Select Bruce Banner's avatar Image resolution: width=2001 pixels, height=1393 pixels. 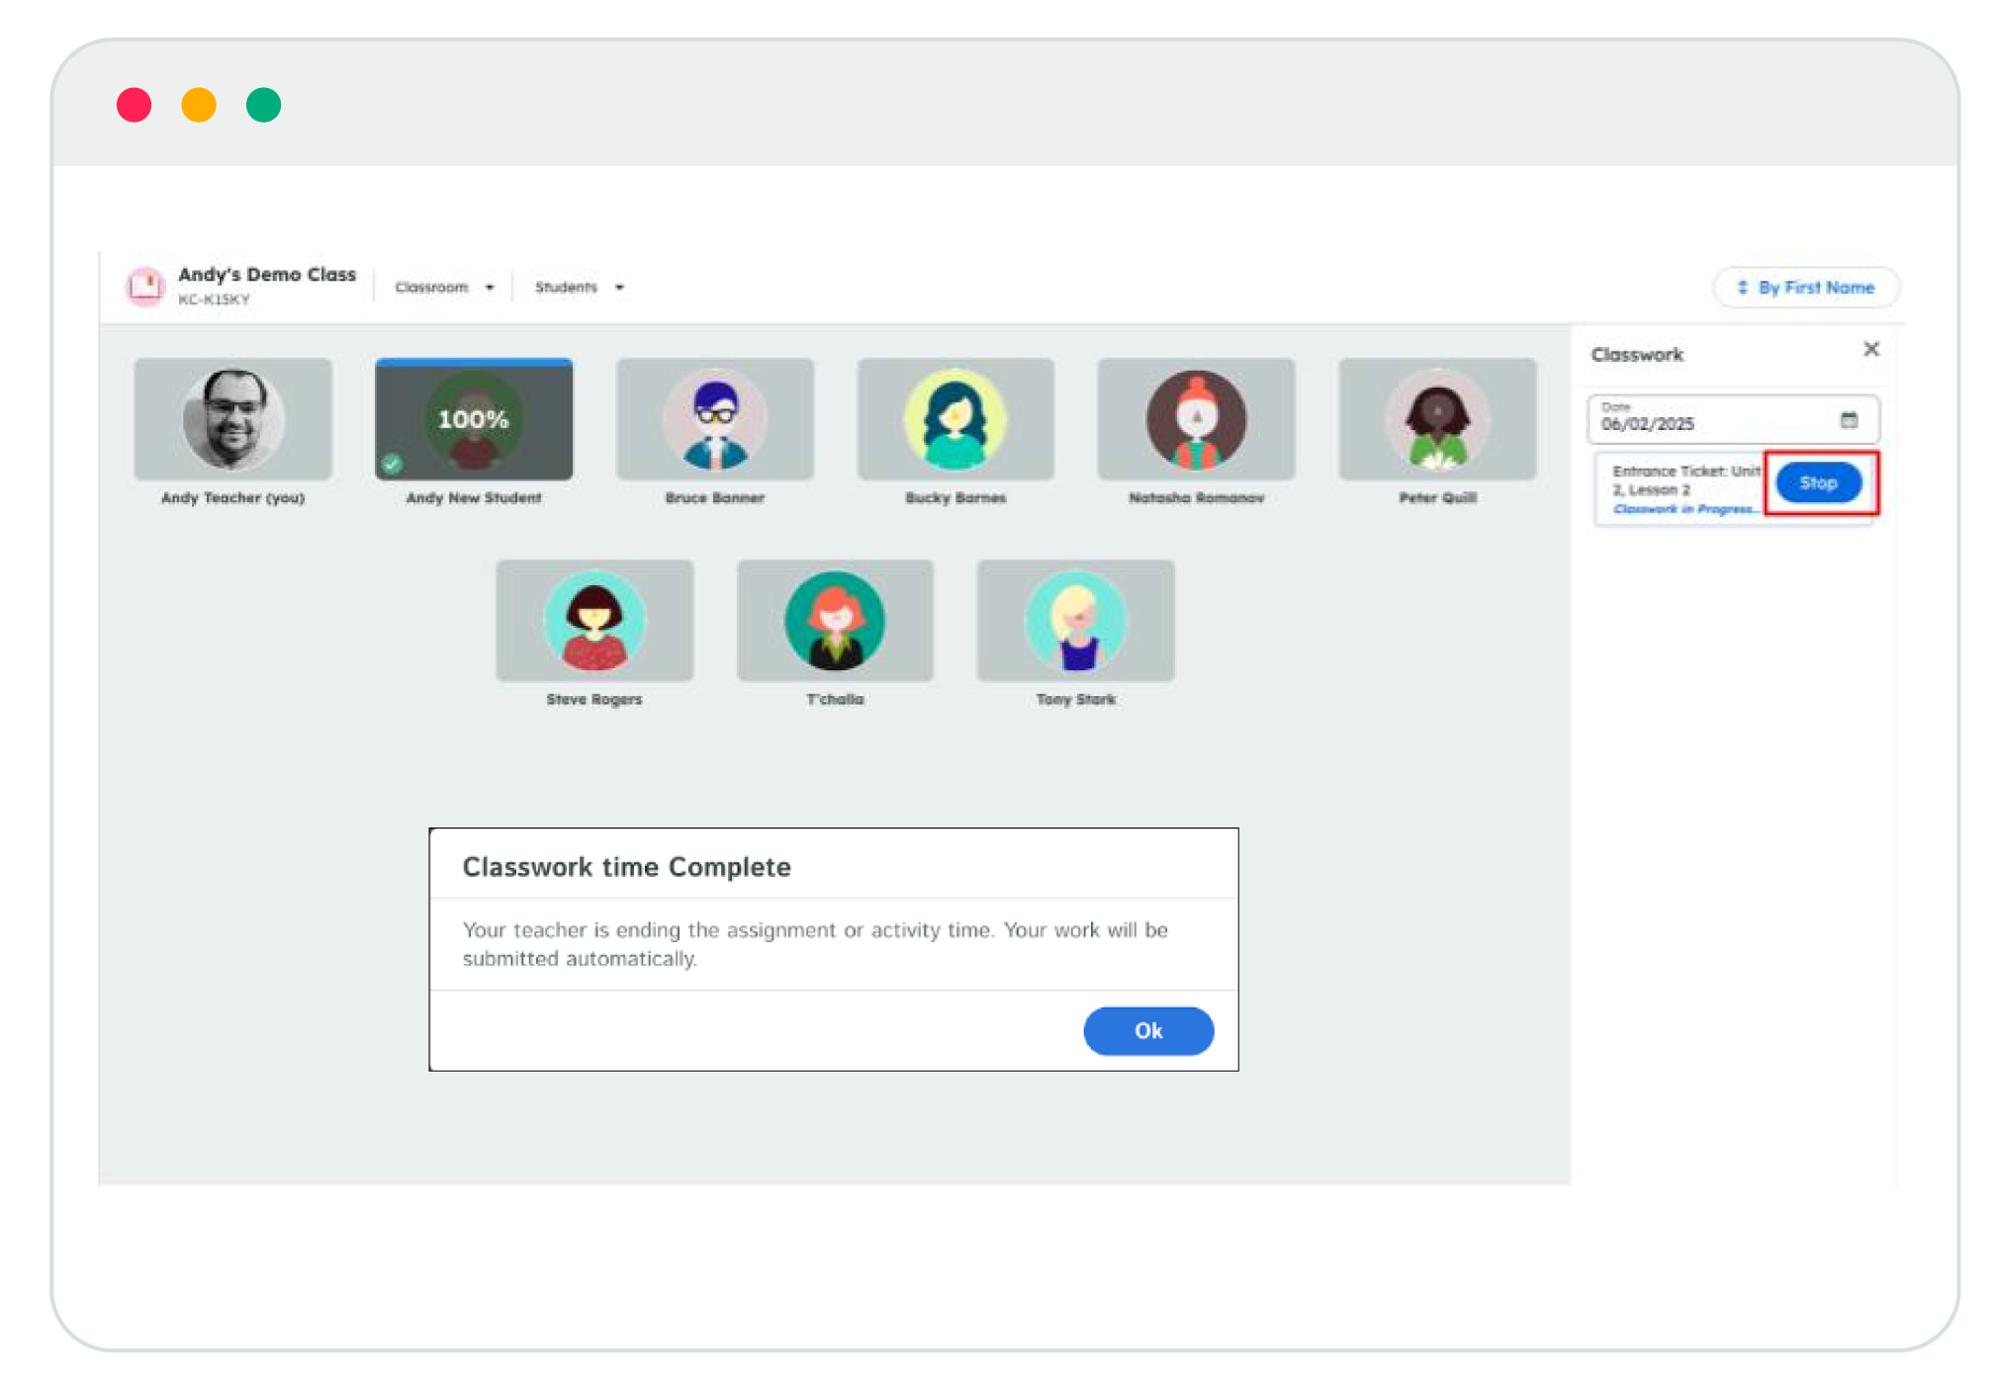pos(714,420)
